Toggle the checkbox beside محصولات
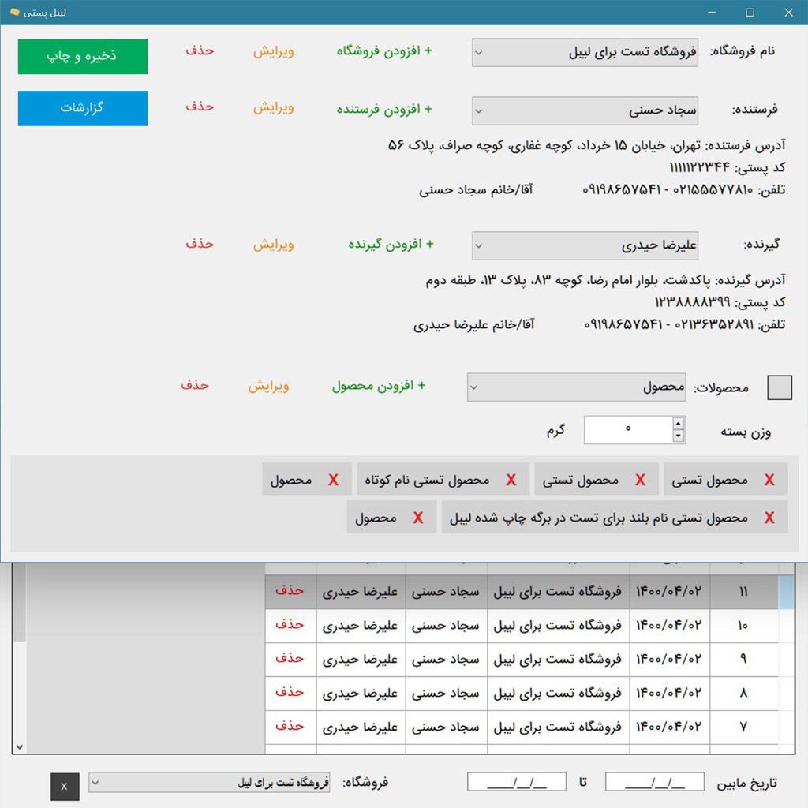This screenshot has width=808, height=808. tap(780, 387)
